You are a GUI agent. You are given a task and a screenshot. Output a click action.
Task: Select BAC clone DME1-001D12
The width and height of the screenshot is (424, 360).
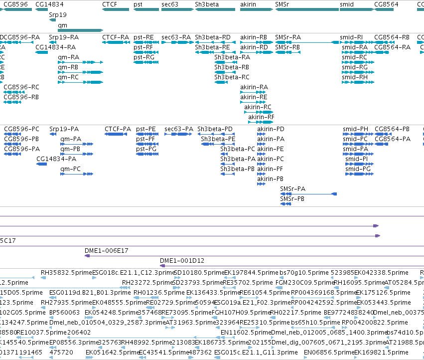[x=292, y=266]
